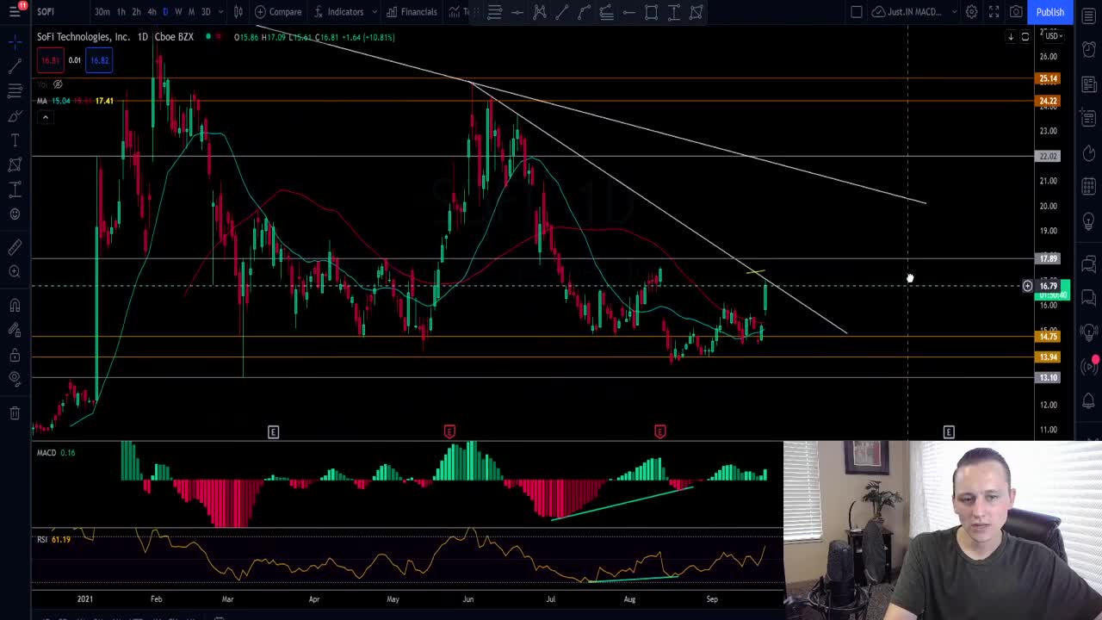This screenshot has width=1102, height=620.
Task: Select the crosshair cursor tool
Action: (15, 40)
